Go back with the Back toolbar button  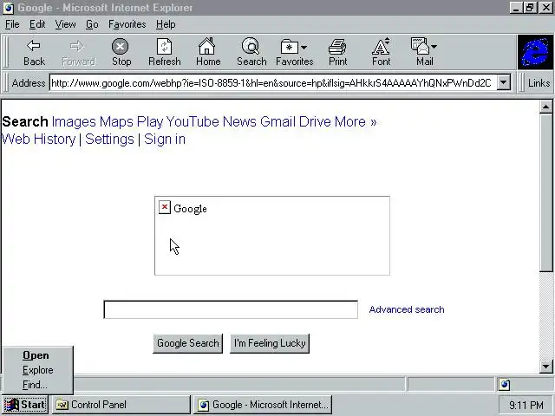coord(34,52)
